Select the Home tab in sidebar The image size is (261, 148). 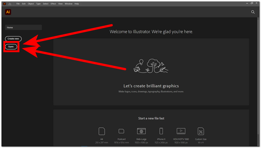pyautogui.click(x=23, y=28)
